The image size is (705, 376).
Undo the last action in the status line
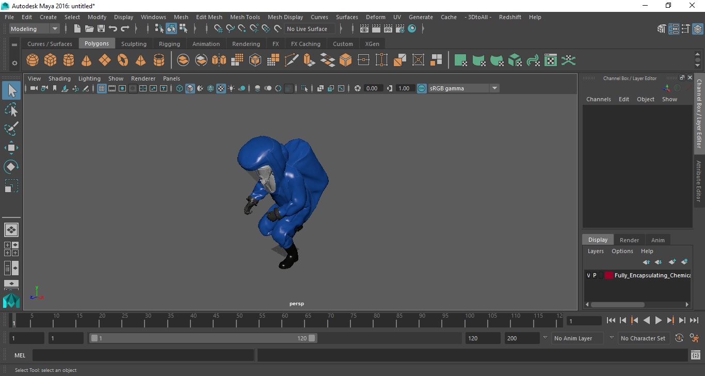[x=113, y=29]
